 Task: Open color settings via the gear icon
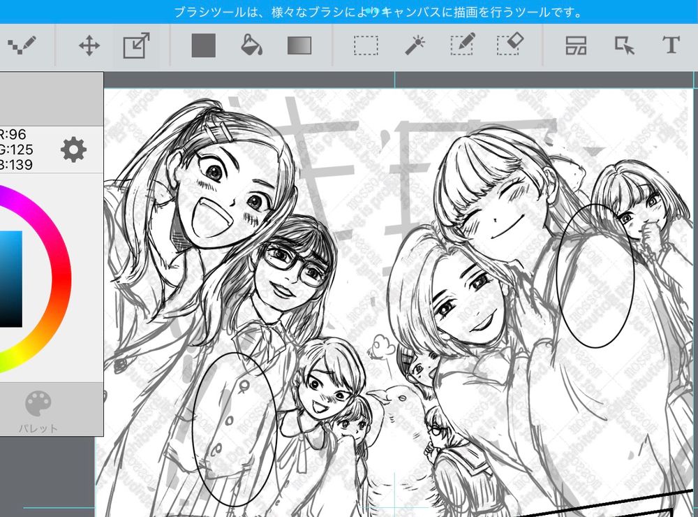(73, 150)
